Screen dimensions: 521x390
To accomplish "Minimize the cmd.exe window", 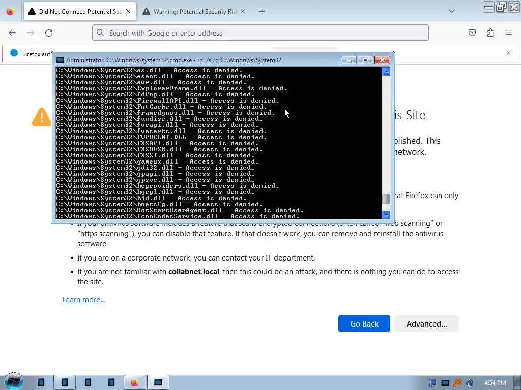I will click(349, 60).
